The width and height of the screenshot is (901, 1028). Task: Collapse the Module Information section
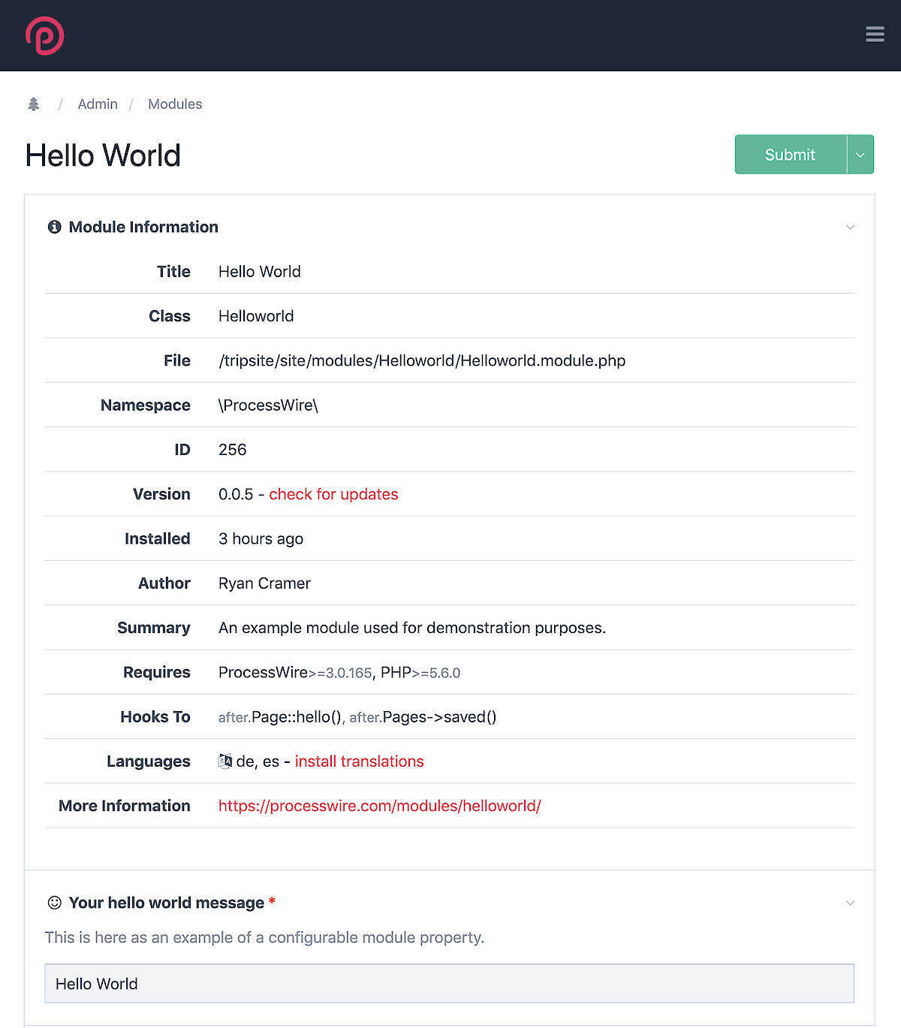click(x=850, y=227)
